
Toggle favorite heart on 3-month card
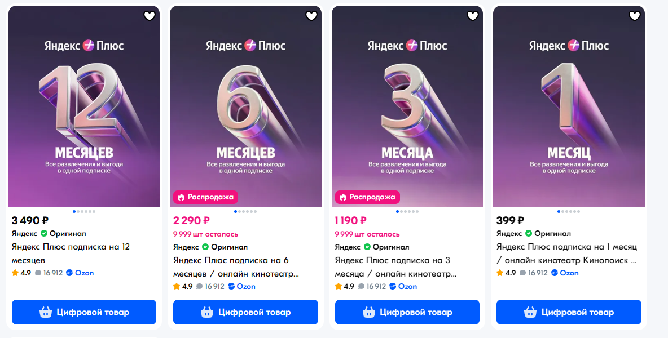pos(473,16)
